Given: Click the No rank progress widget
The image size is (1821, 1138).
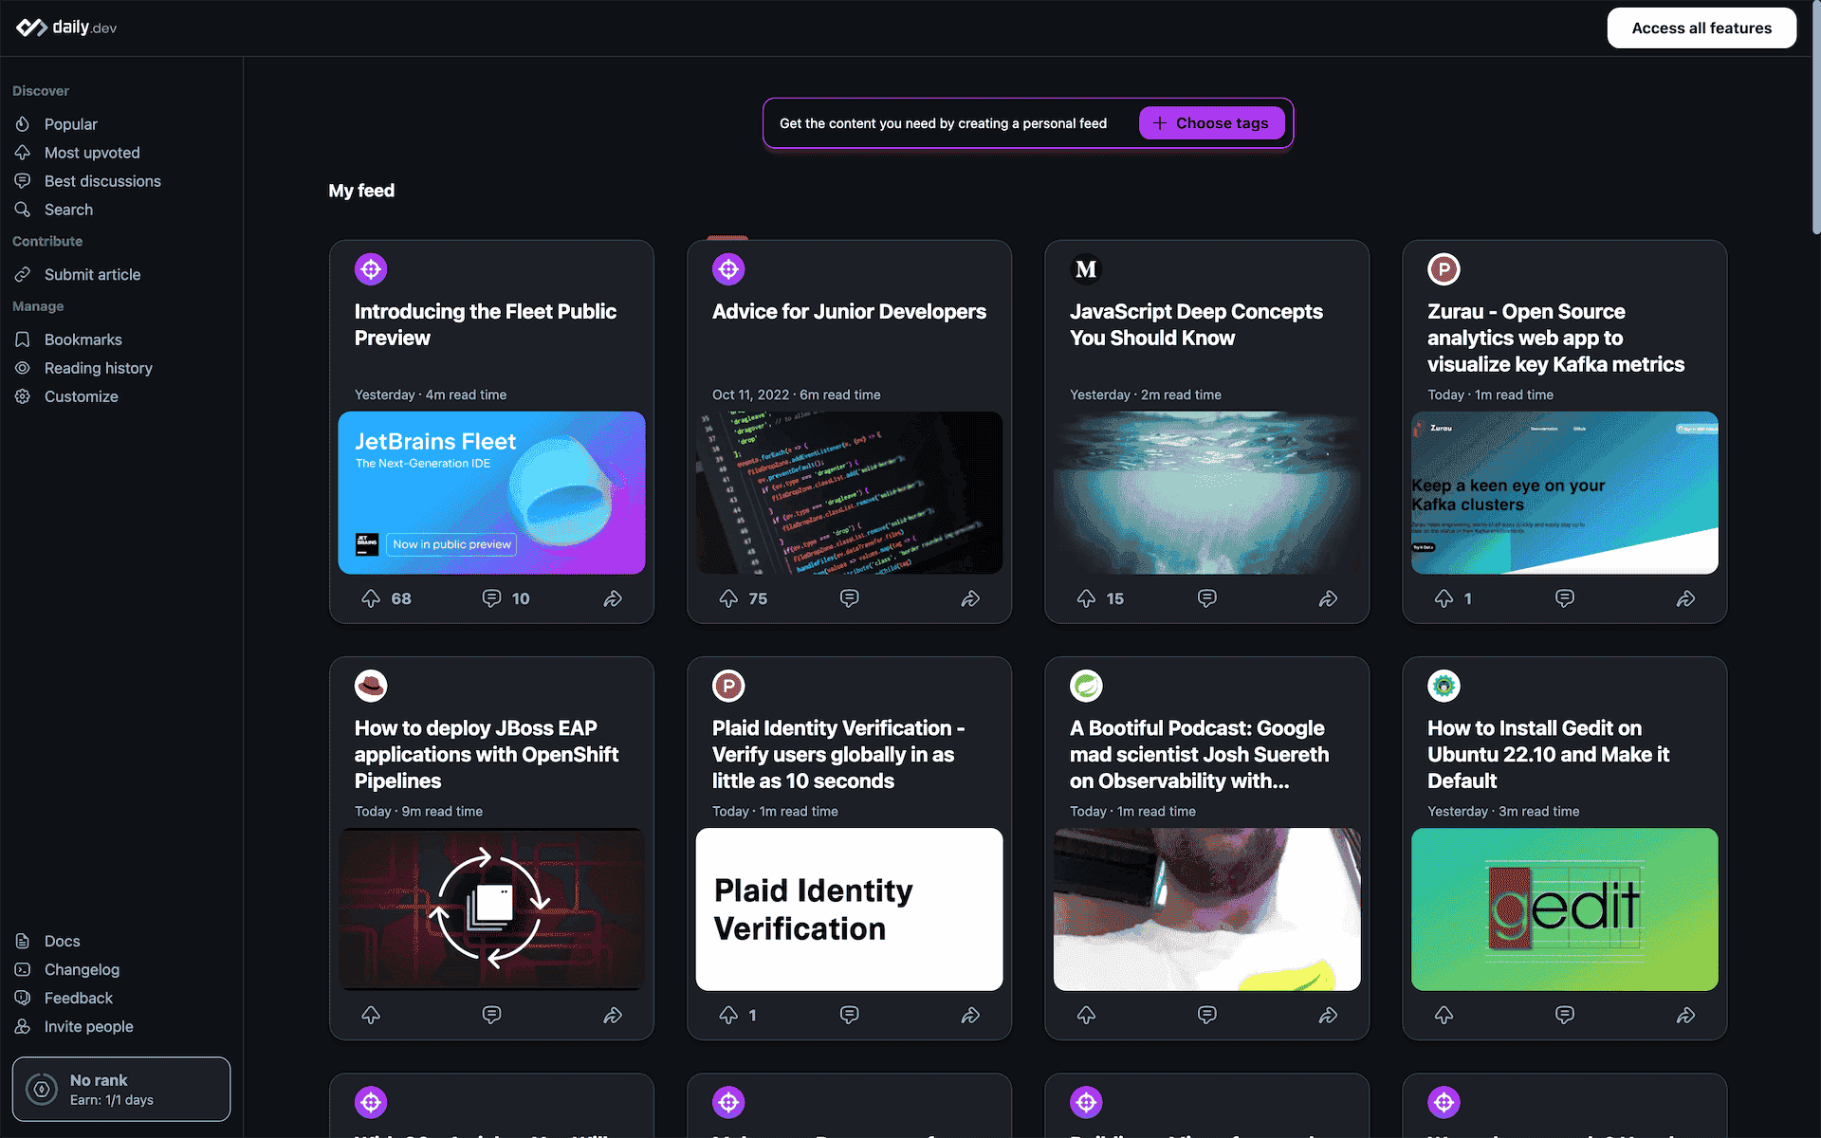Looking at the screenshot, I should pyautogui.click(x=120, y=1089).
